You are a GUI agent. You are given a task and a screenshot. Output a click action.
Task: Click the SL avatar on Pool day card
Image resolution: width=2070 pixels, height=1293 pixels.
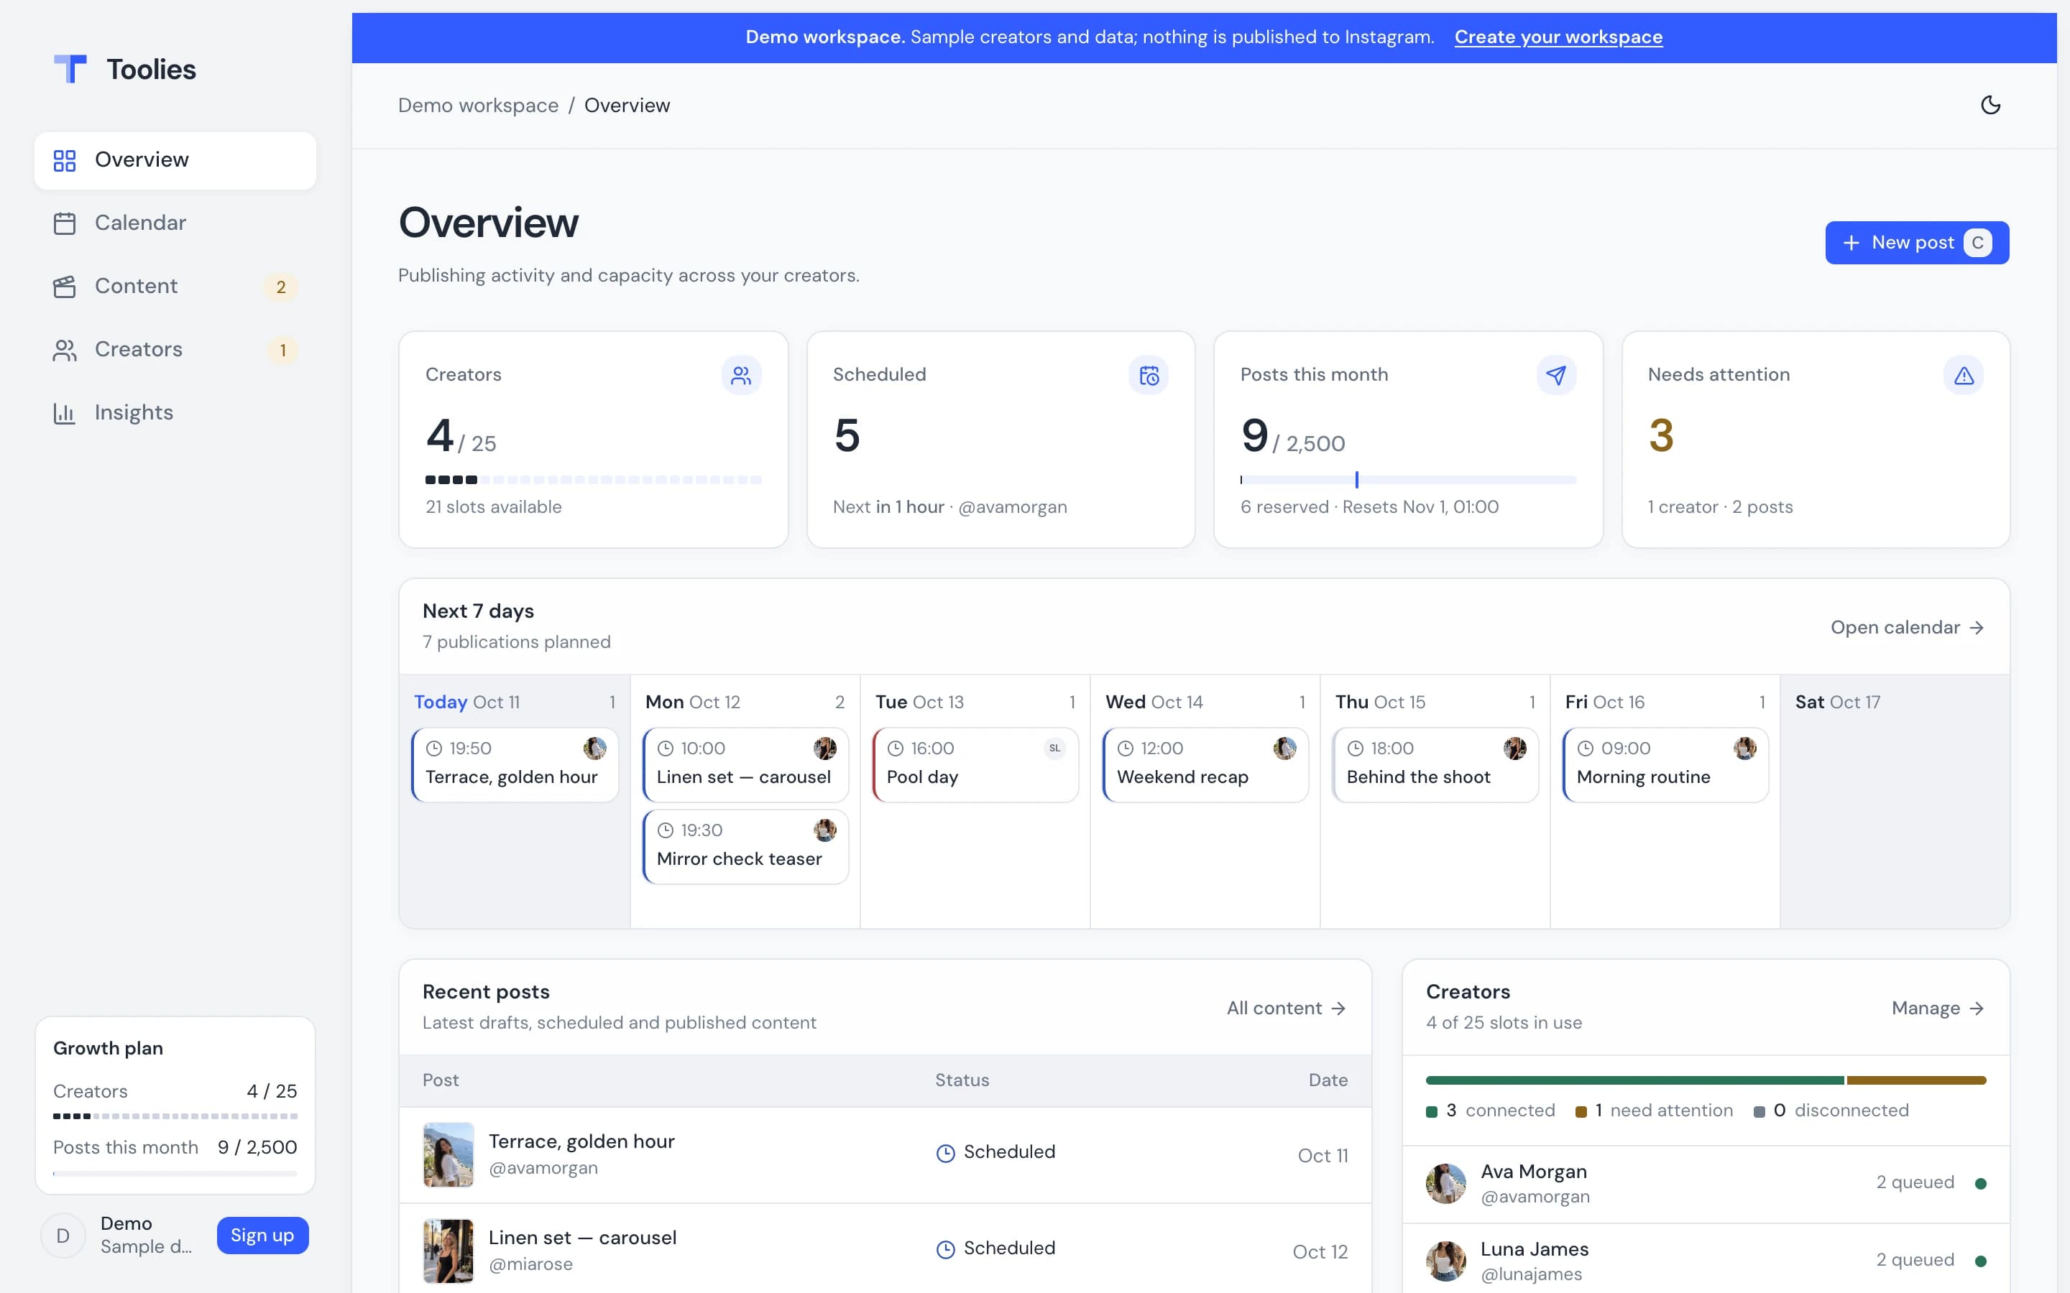1054,749
